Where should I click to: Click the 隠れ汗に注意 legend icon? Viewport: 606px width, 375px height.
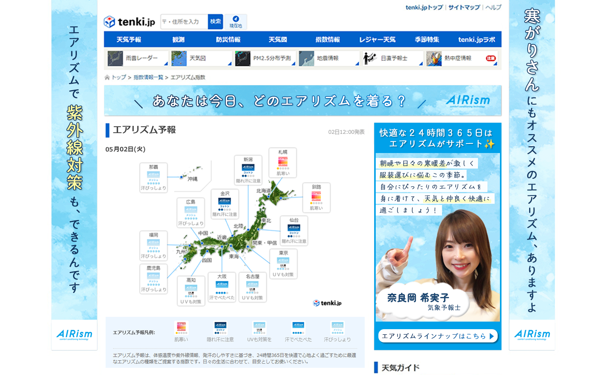point(220,328)
